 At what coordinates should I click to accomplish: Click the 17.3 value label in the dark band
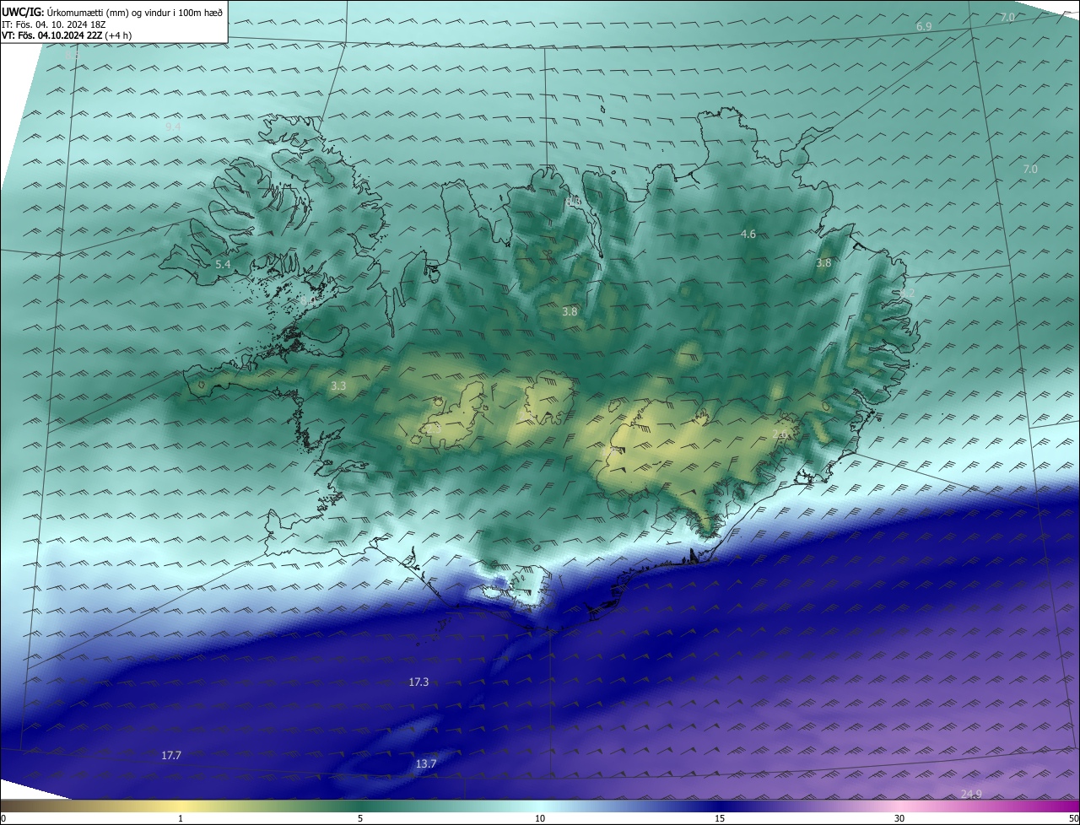(x=418, y=682)
